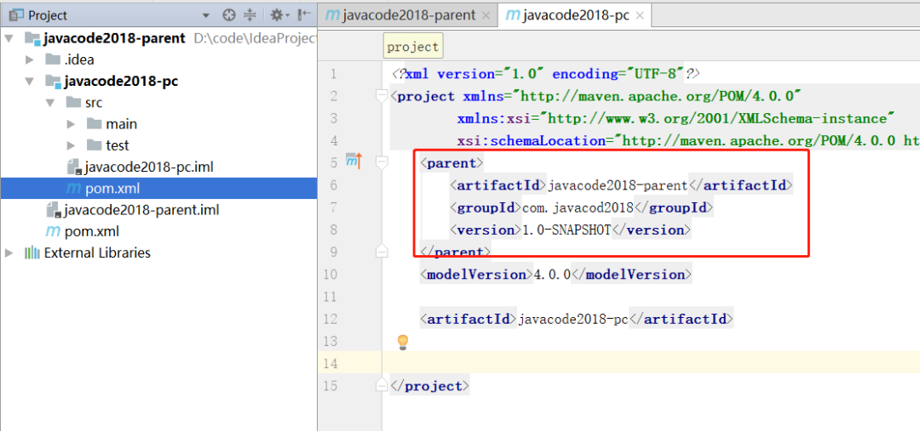Click the Maven parent gutter icon on line 5

point(354,162)
